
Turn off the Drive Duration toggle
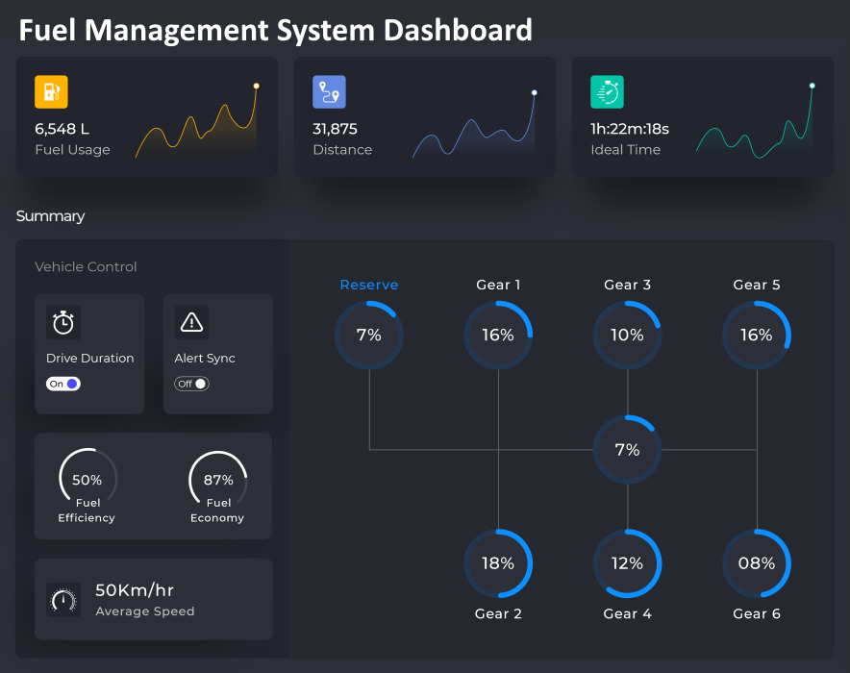coord(63,384)
